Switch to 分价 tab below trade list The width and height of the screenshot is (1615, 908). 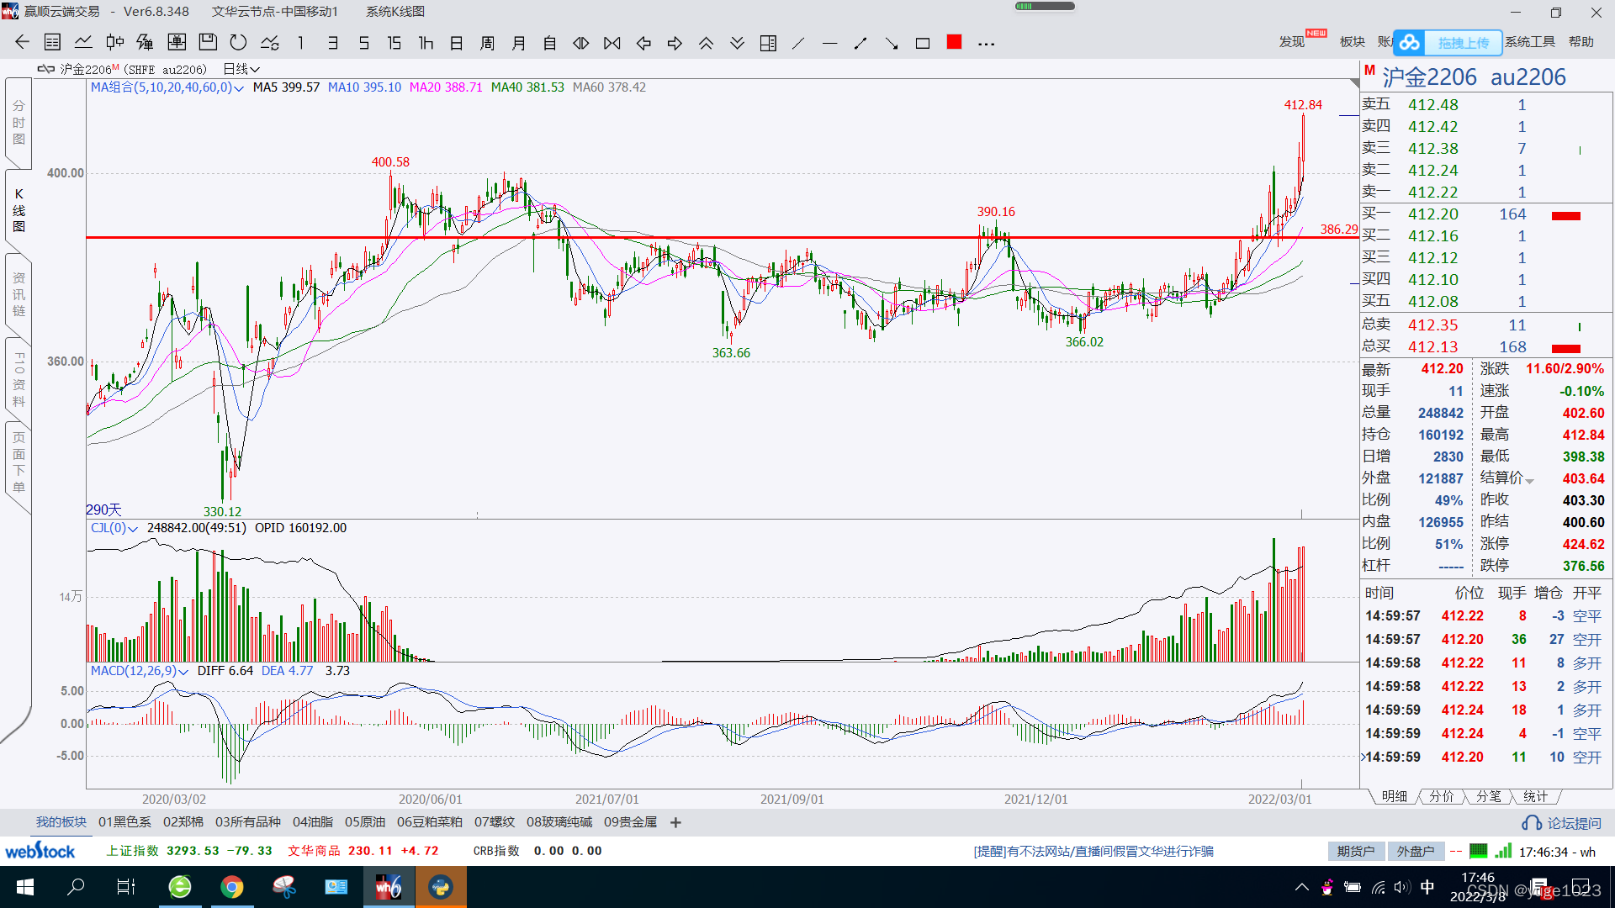[1441, 796]
